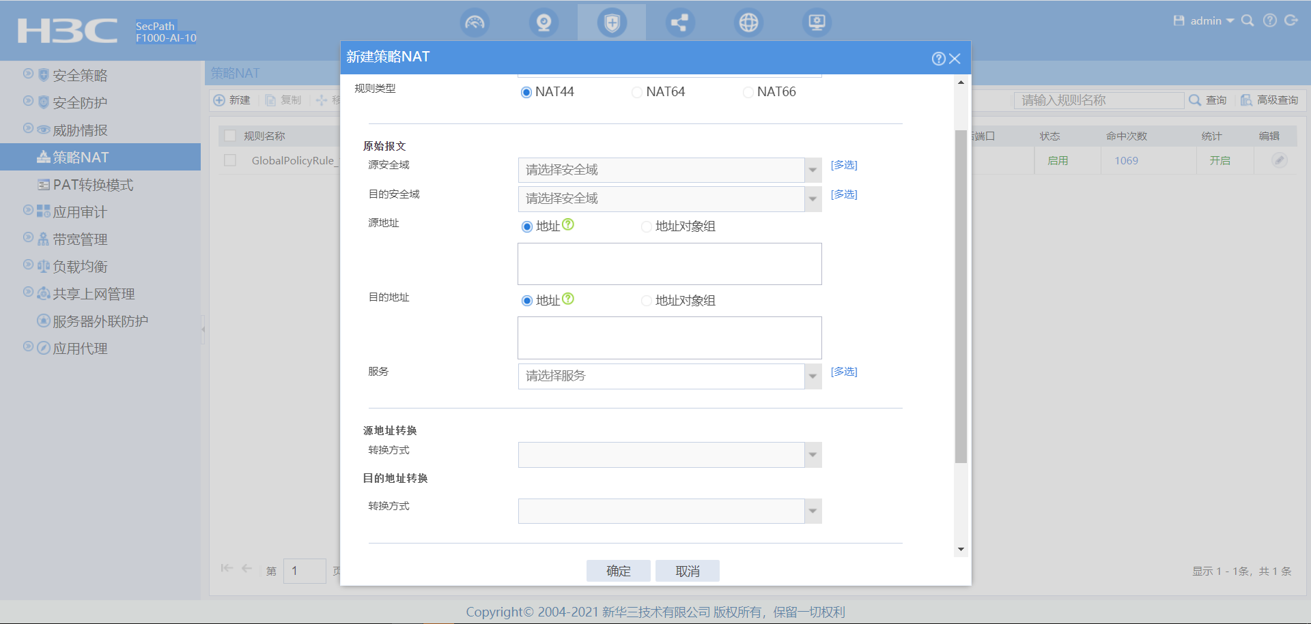Click [多选] link for 目的安全域
This screenshot has height=624, width=1311.
coord(844,194)
